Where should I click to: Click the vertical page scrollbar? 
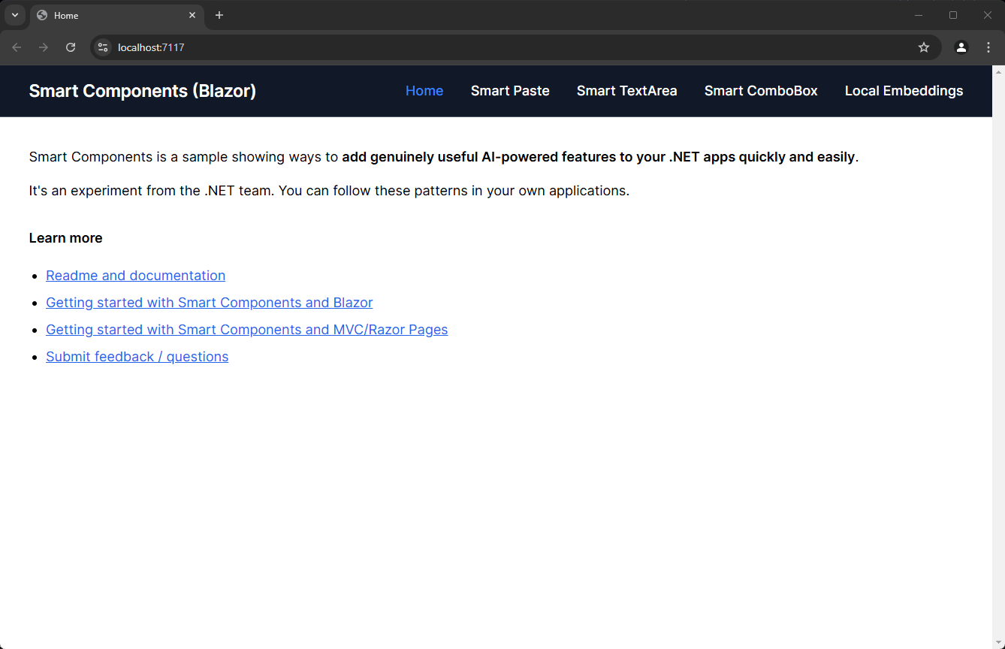click(x=998, y=357)
